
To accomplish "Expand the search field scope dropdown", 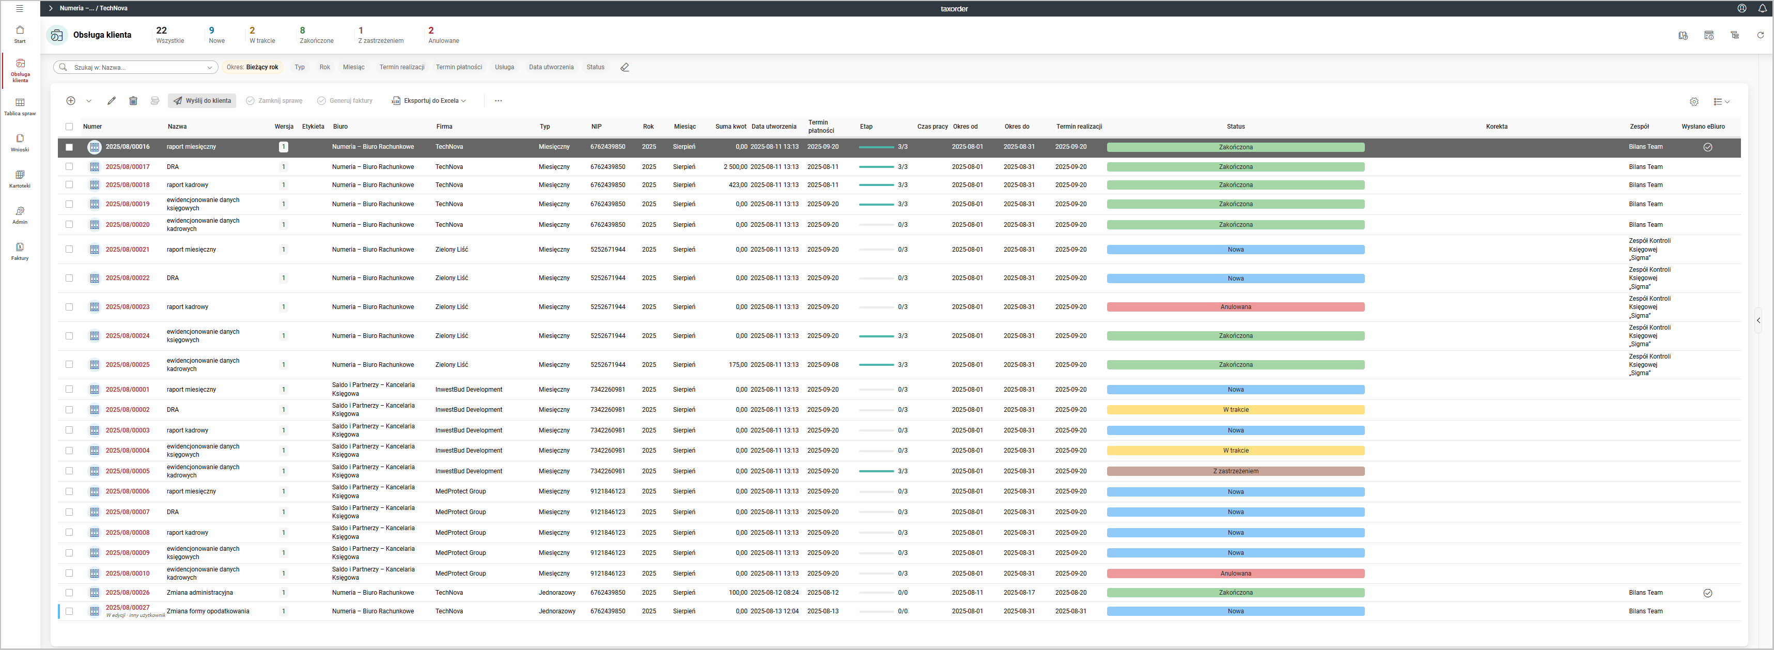I will tap(209, 68).
